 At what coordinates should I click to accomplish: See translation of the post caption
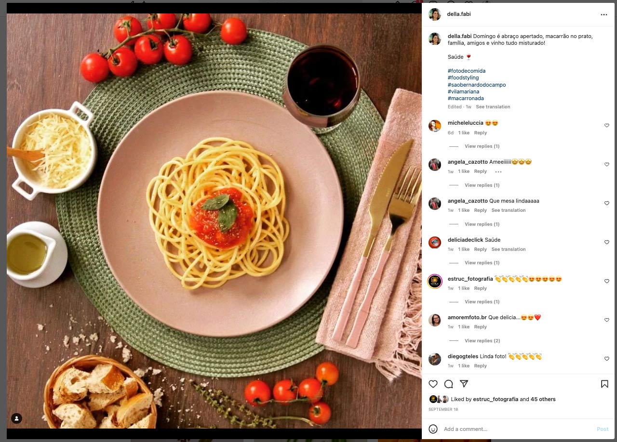[x=493, y=107]
